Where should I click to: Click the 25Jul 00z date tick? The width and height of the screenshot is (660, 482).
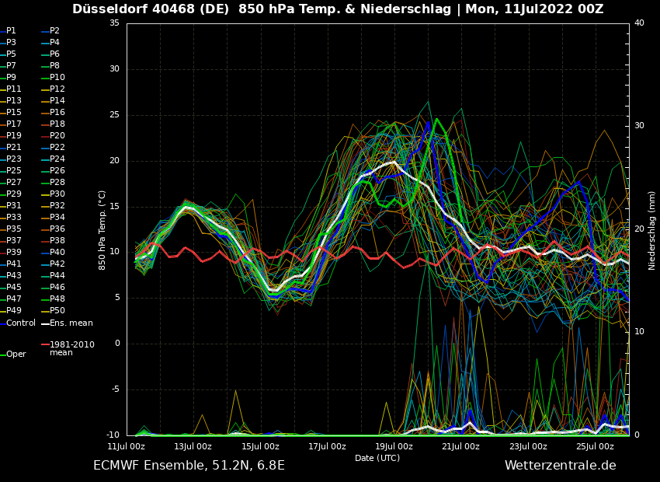click(x=595, y=447)
